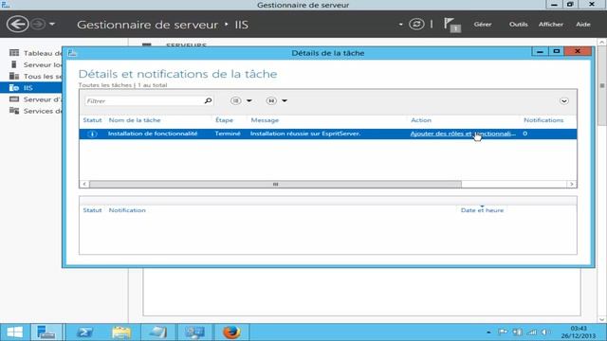Sort by Statut column in task list

tap(92, 120)
